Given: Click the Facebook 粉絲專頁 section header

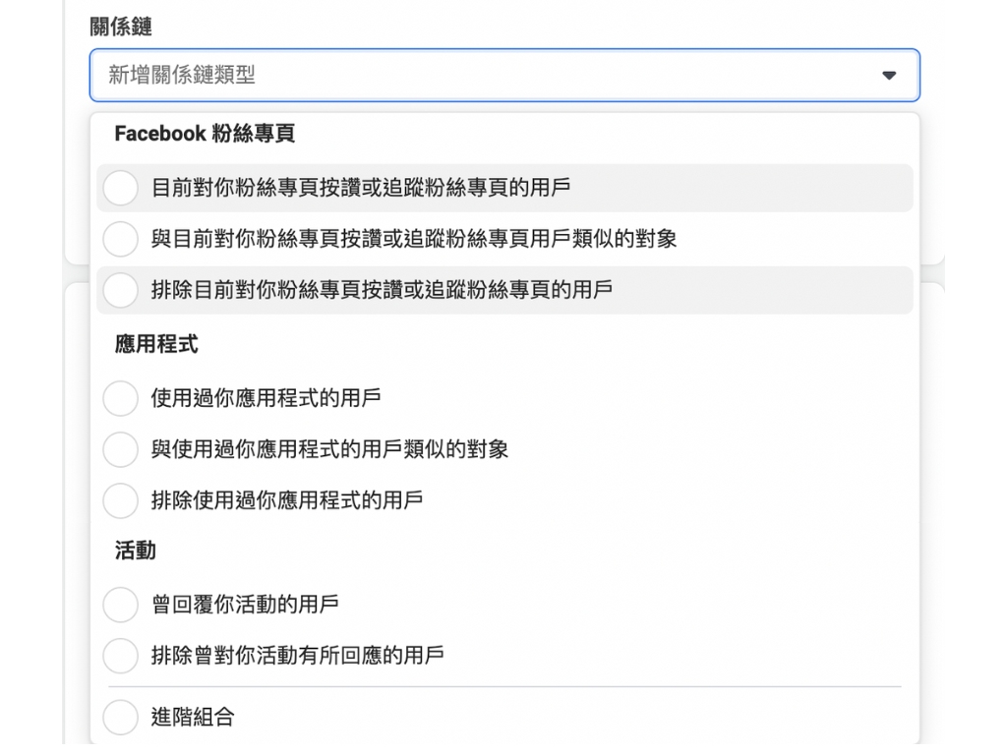Looking at the screenshot, I should click(x=205, y=134).
